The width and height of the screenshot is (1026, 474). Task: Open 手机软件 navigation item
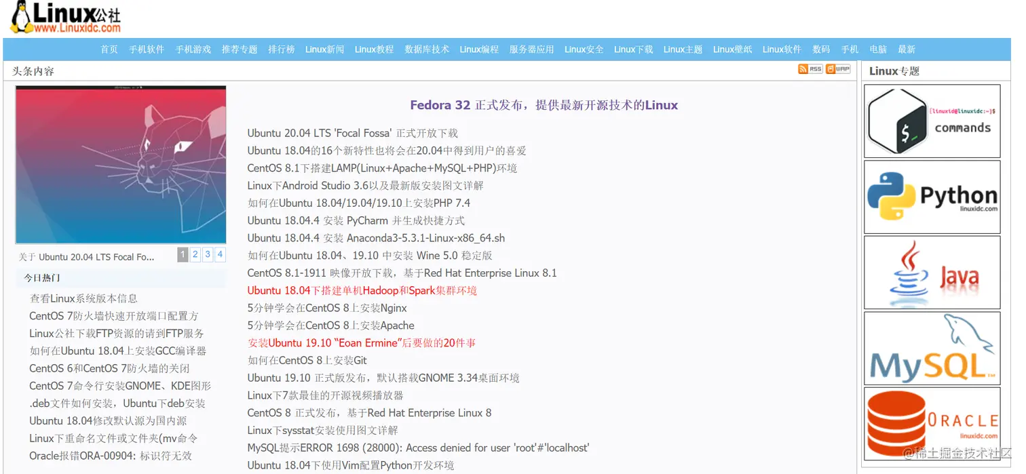(147, 50)
